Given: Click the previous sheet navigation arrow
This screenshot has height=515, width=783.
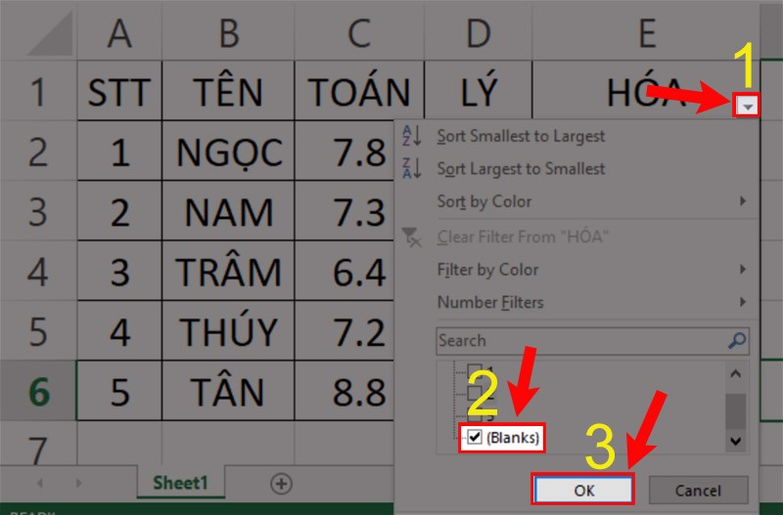Looking at the screenshot, I should coord(40,483).
